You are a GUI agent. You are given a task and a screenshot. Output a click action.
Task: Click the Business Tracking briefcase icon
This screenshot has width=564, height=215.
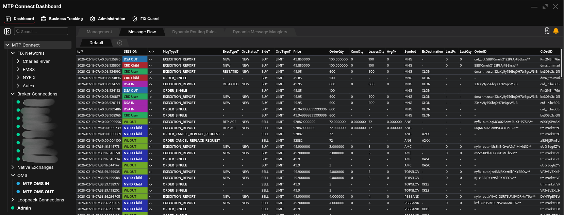[x=44, y=19]
